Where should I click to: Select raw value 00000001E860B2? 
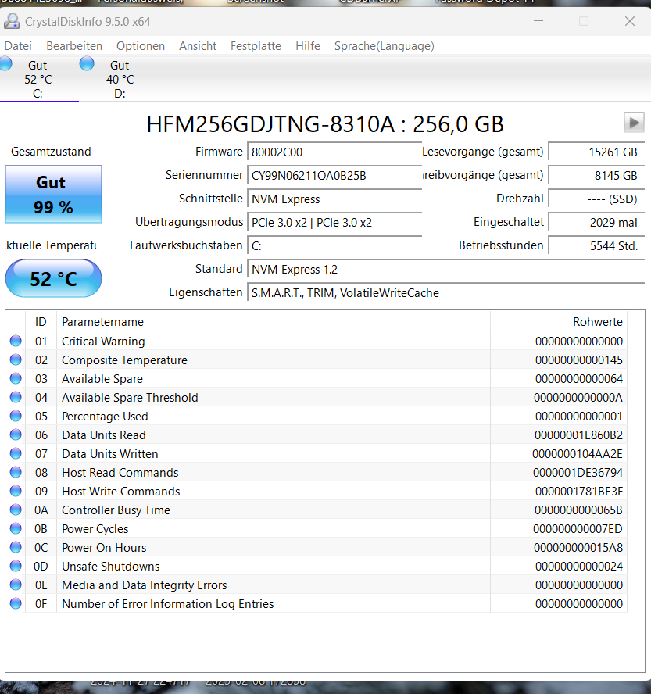pos(578,435)
